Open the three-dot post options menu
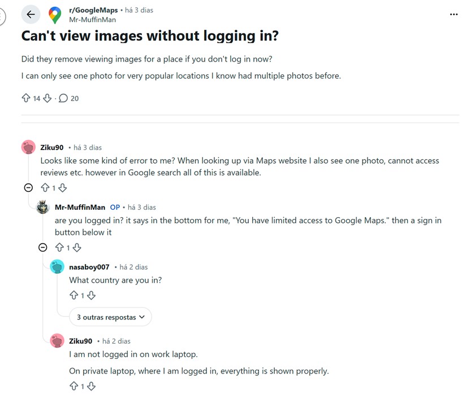Image resolution: width=462 pixels, height=395 pixels. 454,15
